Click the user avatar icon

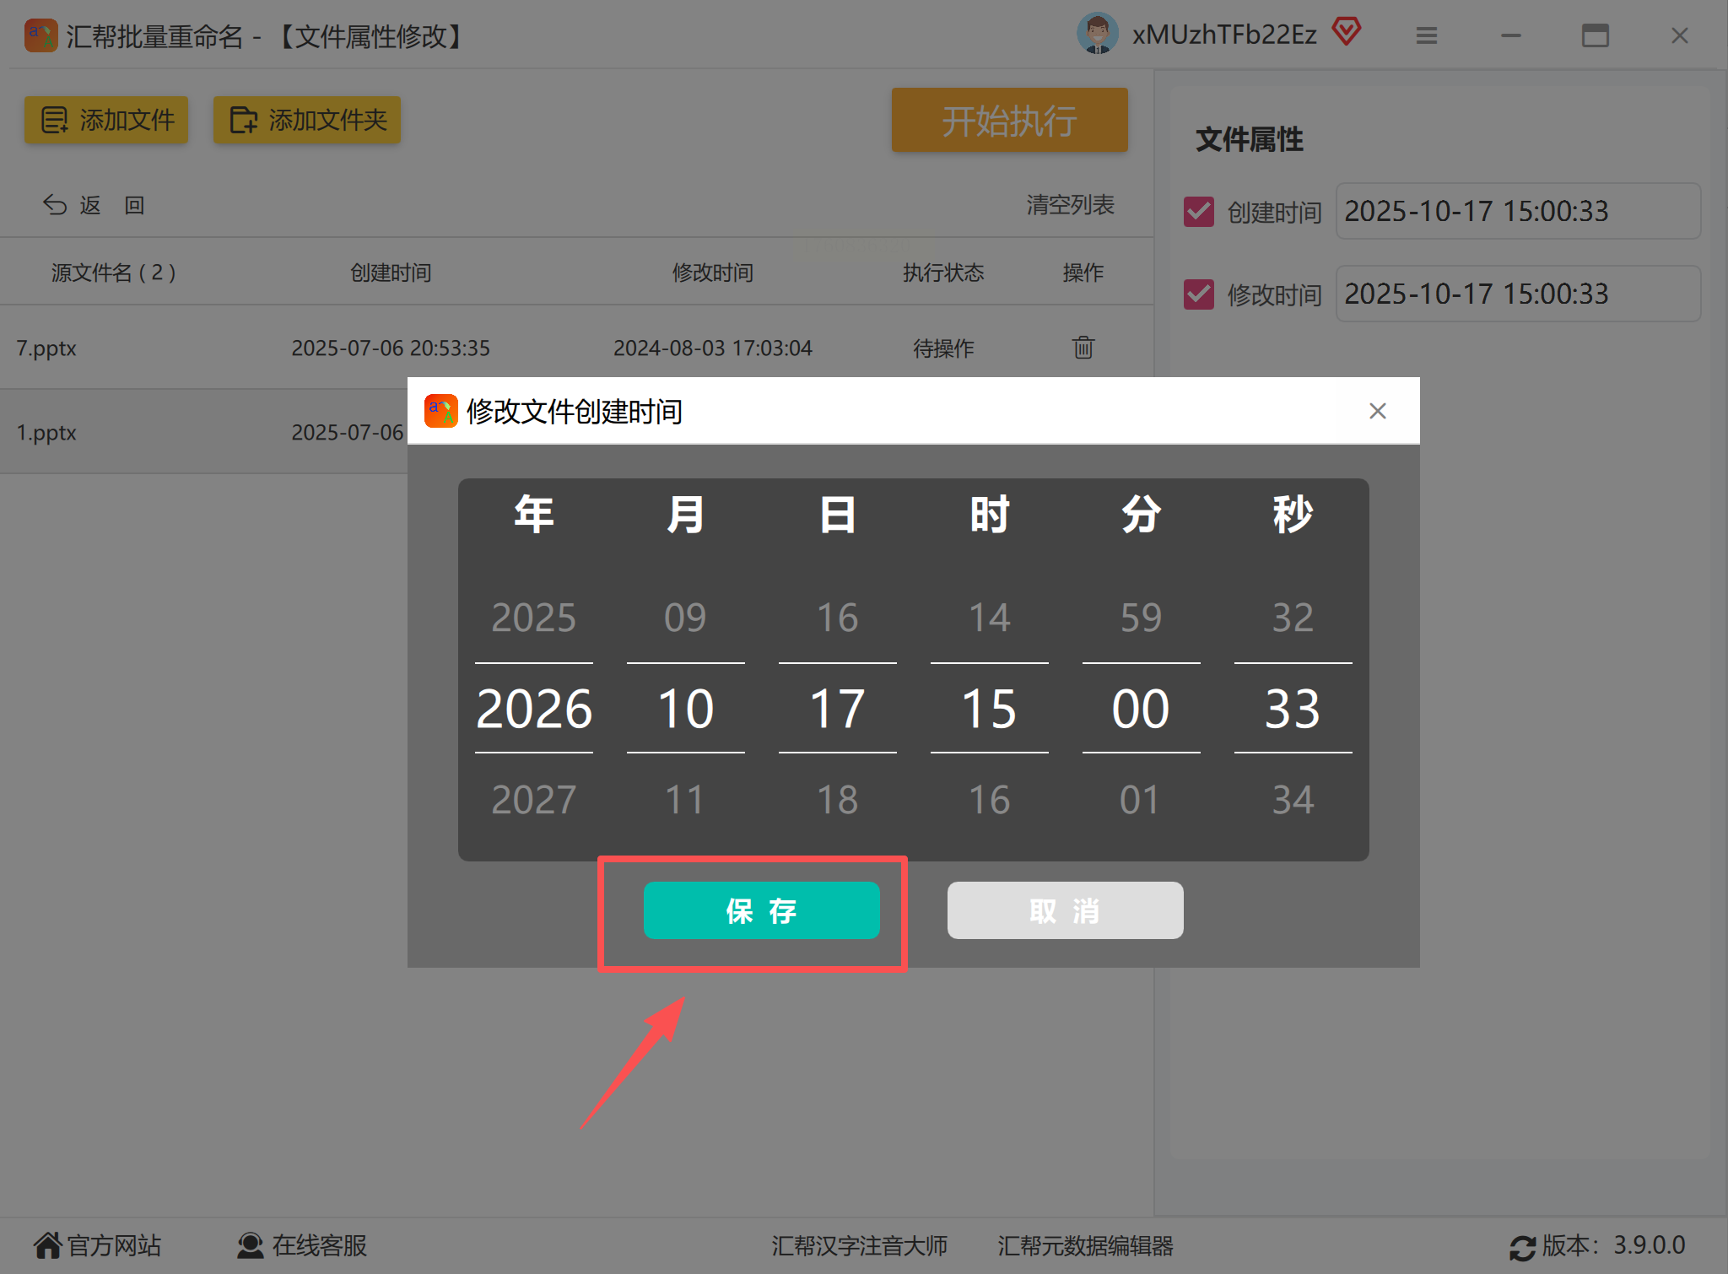1097,35
